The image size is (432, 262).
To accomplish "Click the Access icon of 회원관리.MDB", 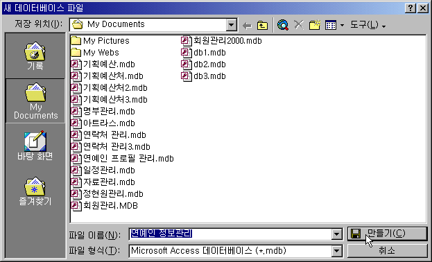I will tap(76, 206).
